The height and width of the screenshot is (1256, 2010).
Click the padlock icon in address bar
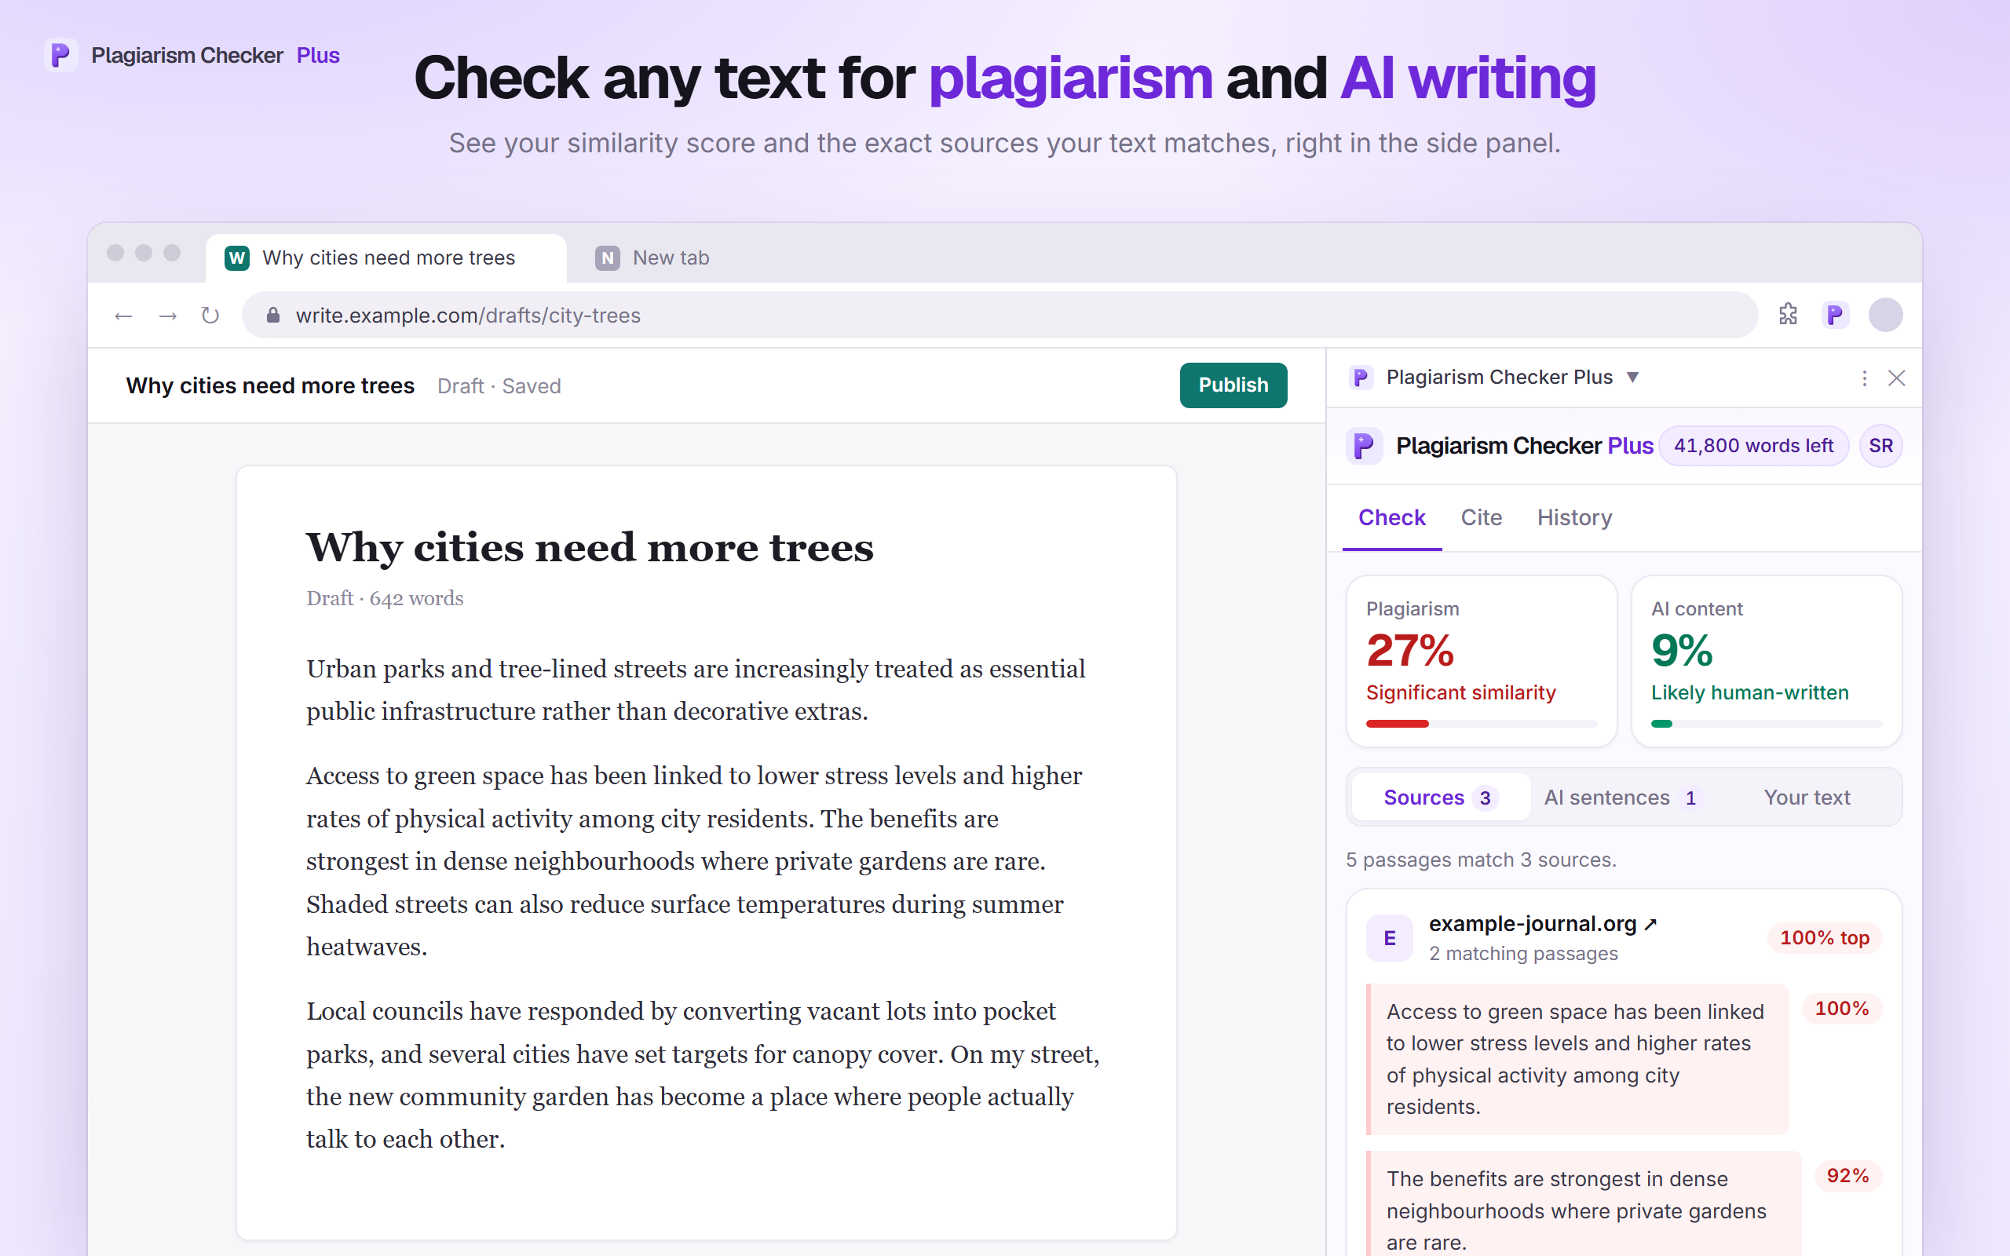tap(272, 315)
